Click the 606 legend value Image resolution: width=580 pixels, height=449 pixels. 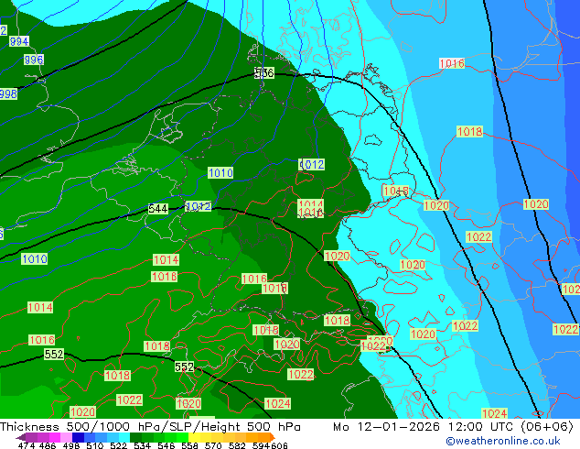click(279, 445)
